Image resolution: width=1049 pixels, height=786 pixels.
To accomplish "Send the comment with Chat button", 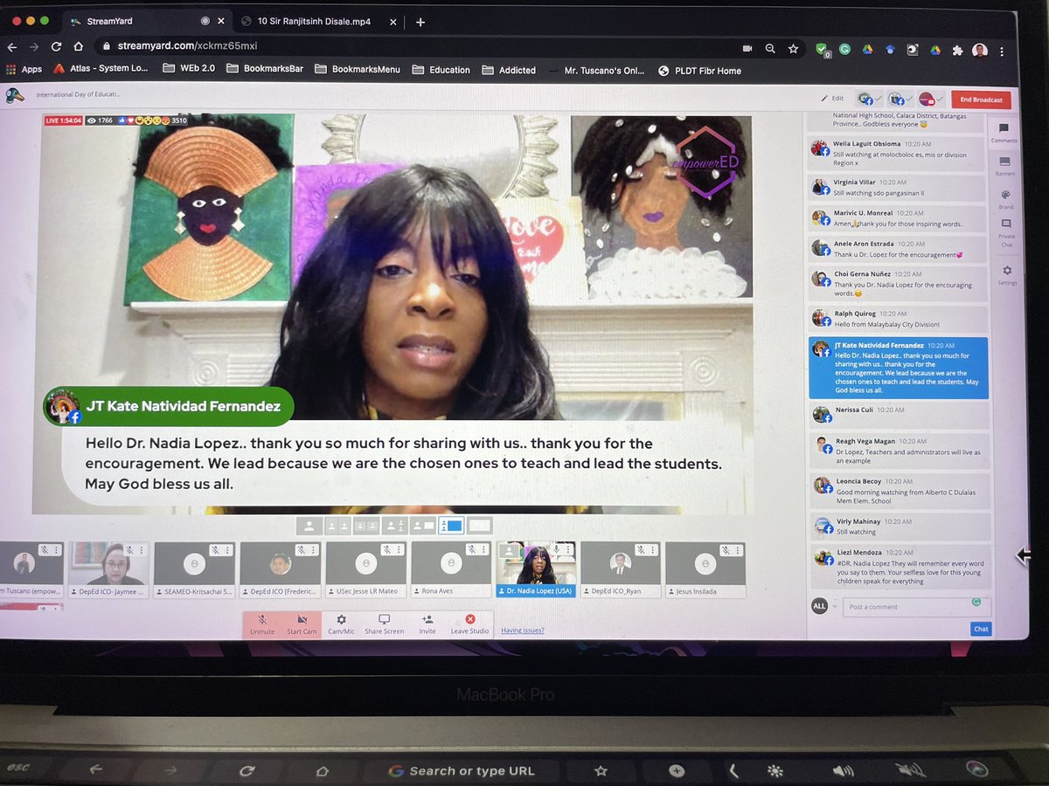I will pyautogui.click(x=981, y=628).
